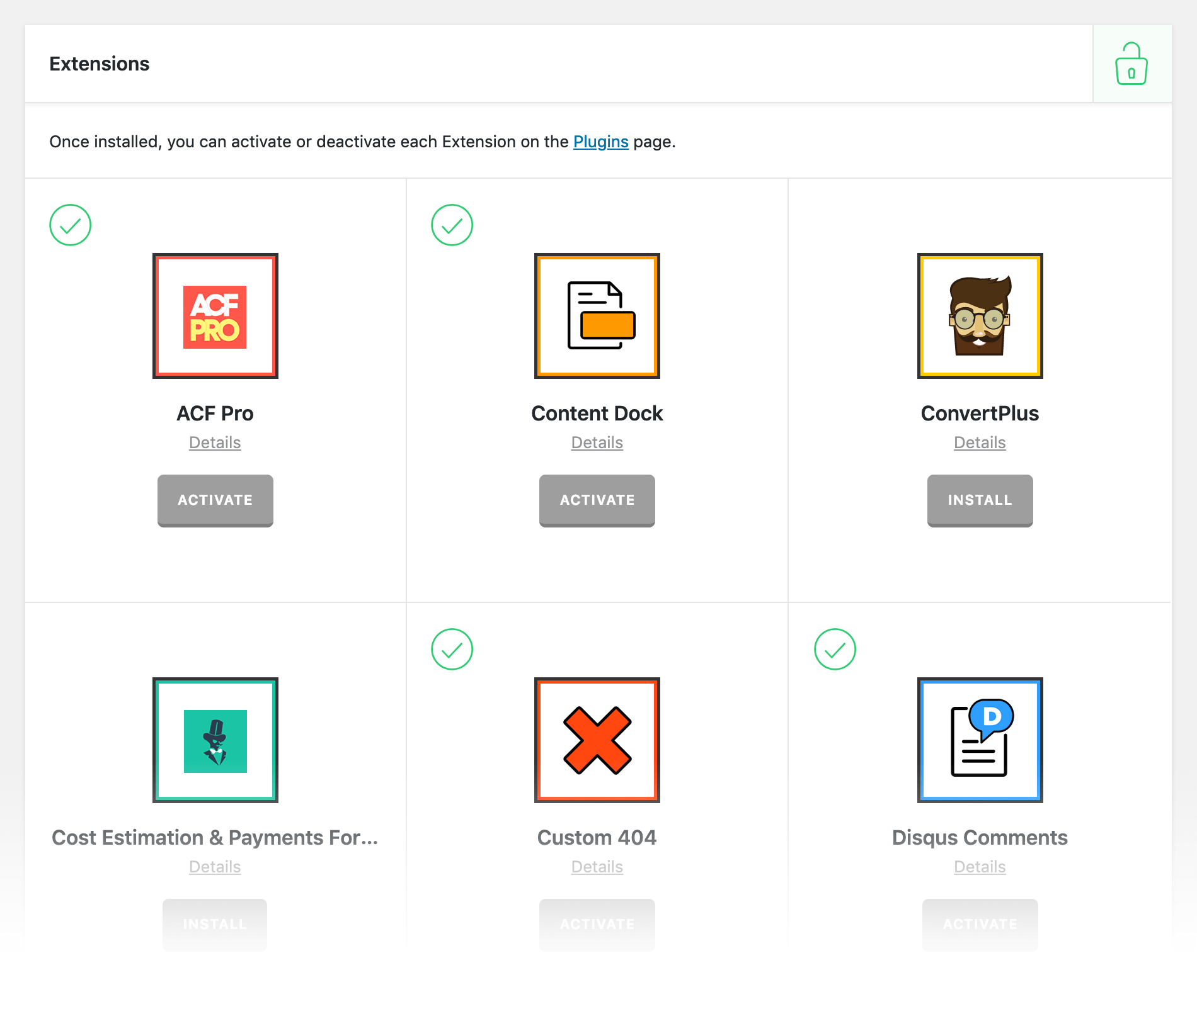This screenshot has height=1026, width=1197.
Task: Install the Cost Estimation & Payments Forms extension
Action: tap(215, 925)
